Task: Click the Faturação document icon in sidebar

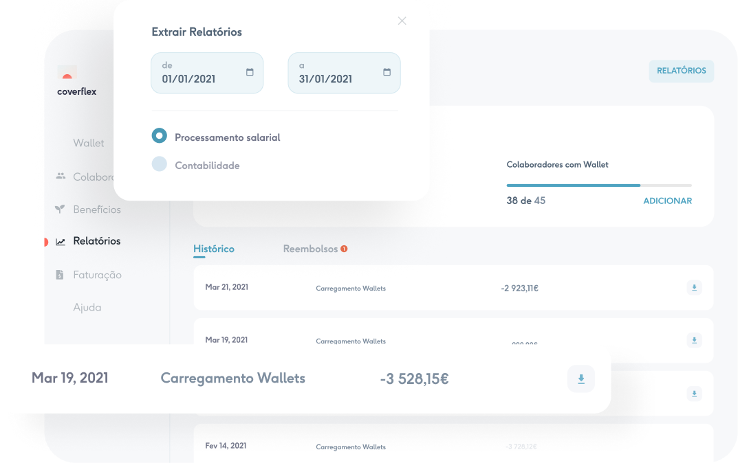Action: pos(60,275)
